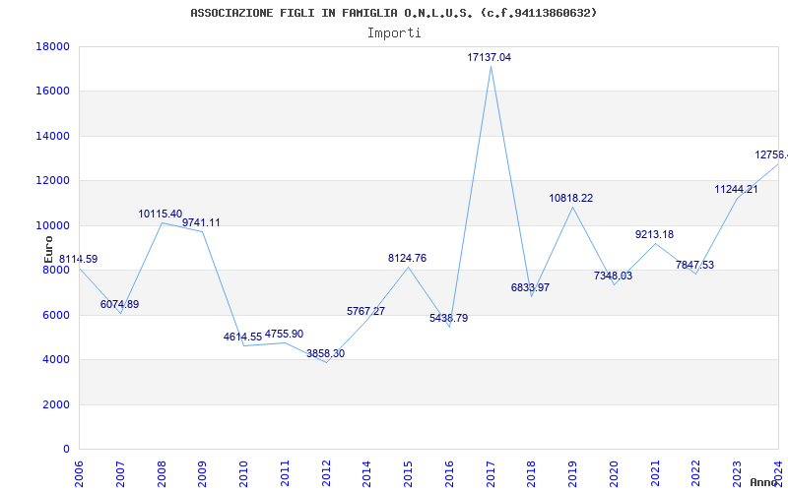The width and height of the screenshot is (788, 492).
Task: Click the 18000 y-axis tick label
Action: (53, 46)
